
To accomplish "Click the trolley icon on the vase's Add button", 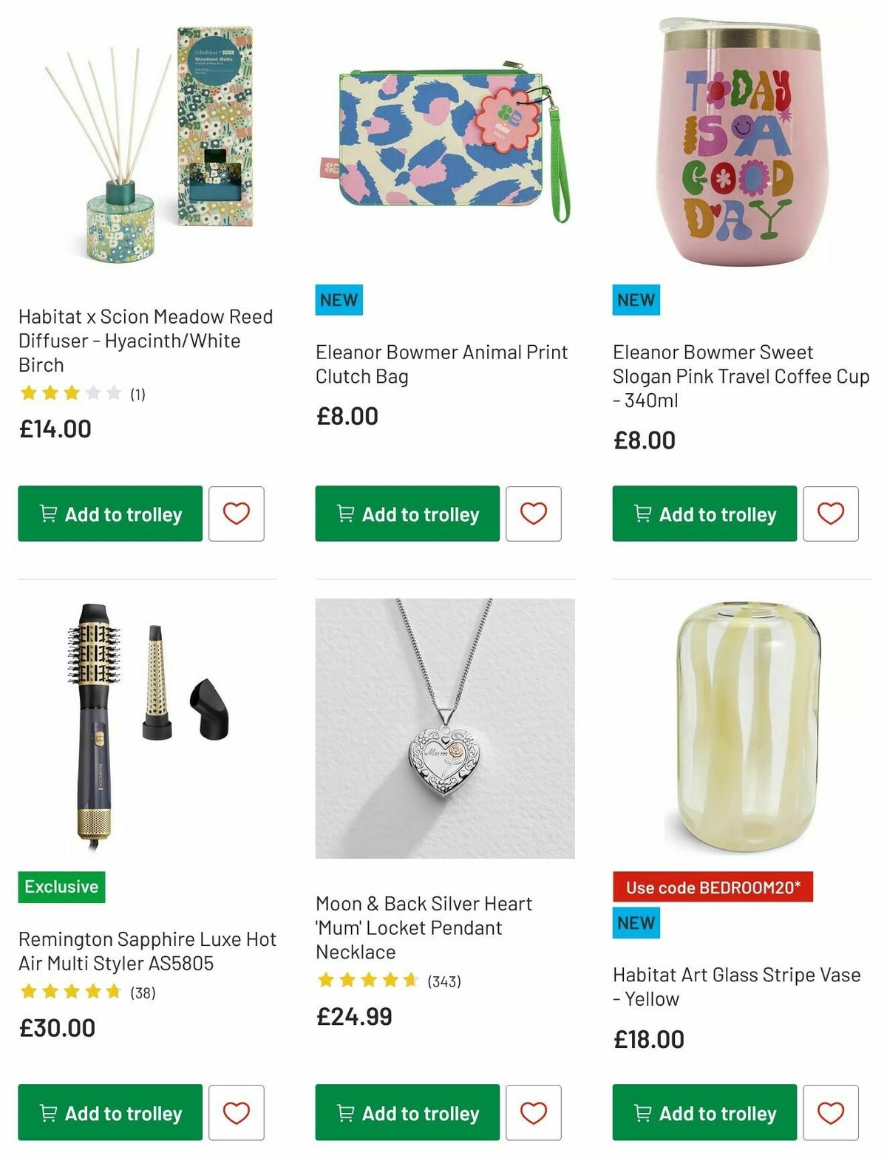I will 644,1113.
